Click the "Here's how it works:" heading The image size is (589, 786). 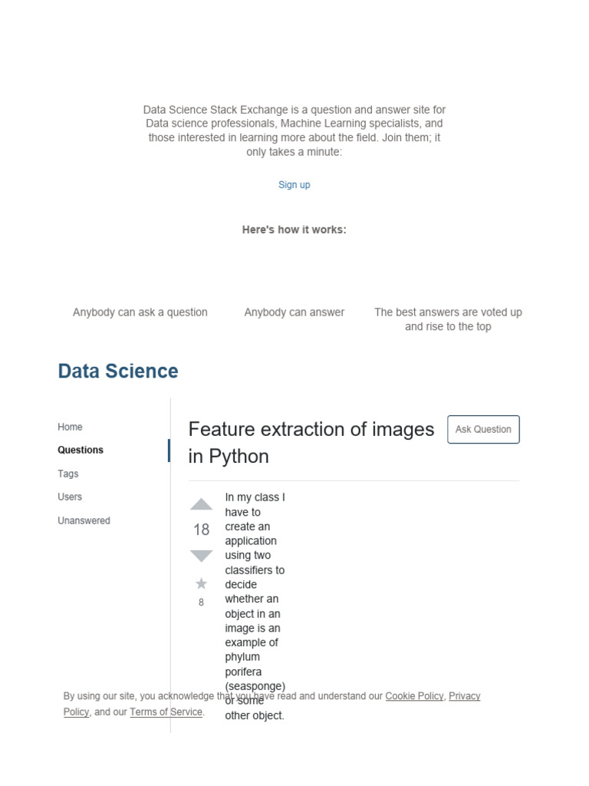click(x=294, y=230)
